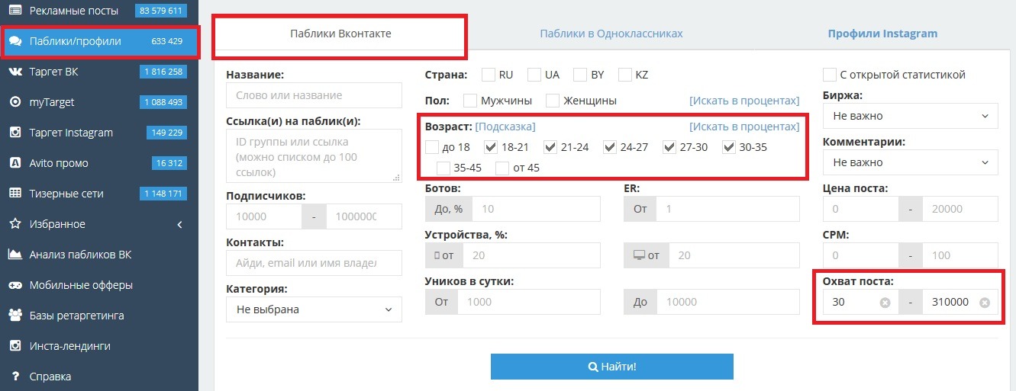Open the Биржа dropdown

click(x=910, y=117)
